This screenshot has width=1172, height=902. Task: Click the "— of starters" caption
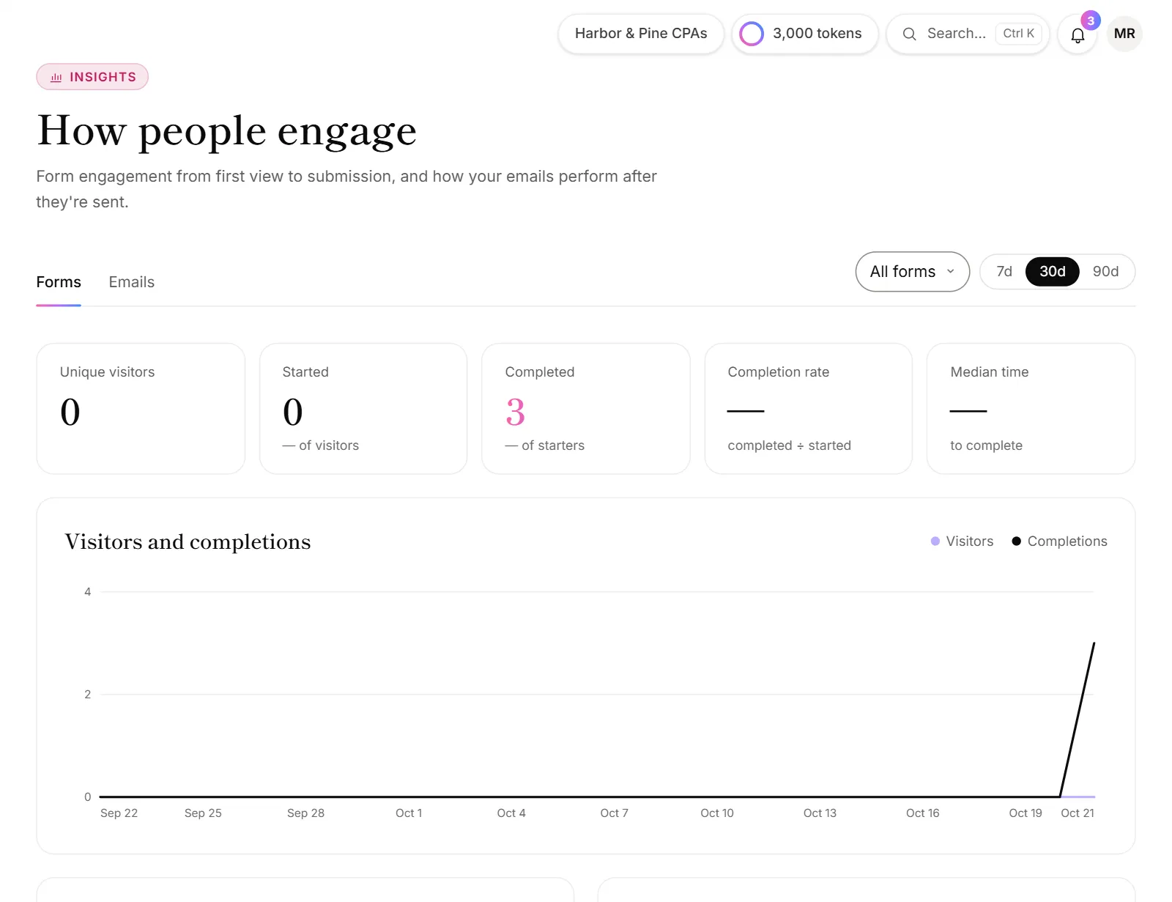[x=545, y=446]
